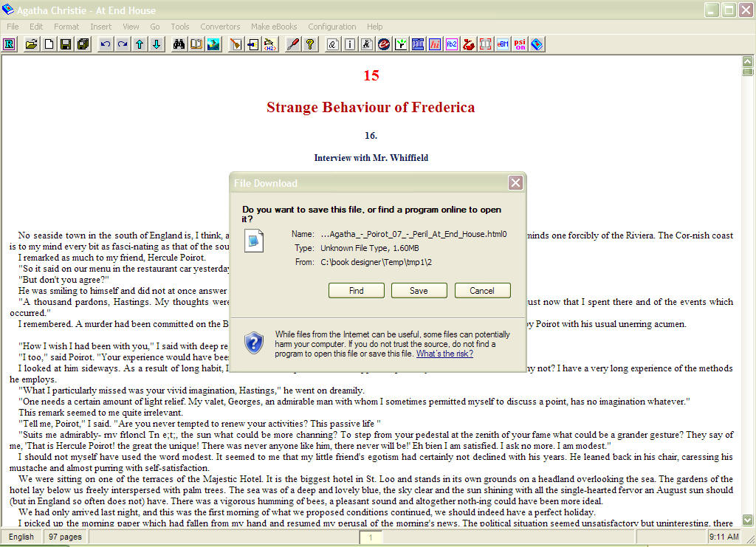756x547 pixels.
Task: Click the fb2 format icon
Action: 452,45
